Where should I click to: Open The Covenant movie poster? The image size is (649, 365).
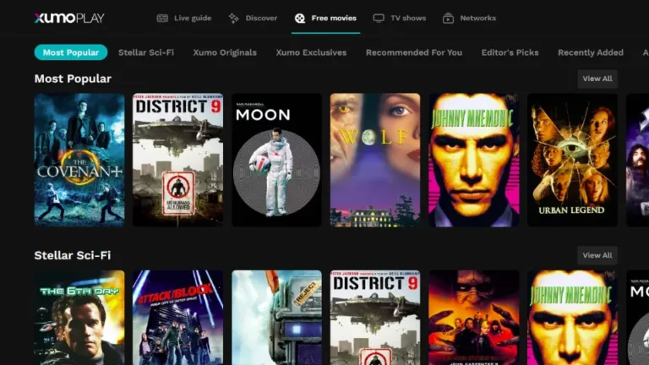pyautogui.click(x=79, y=160)
